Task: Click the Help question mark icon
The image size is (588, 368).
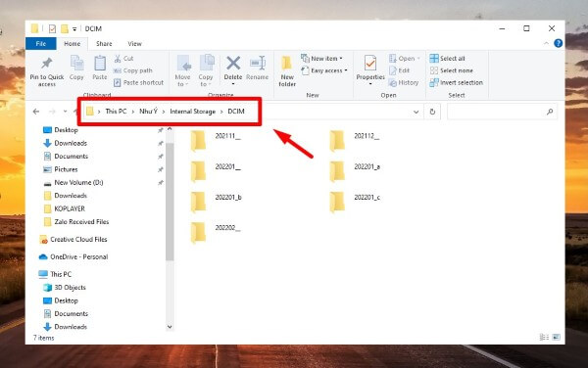Action: click(x=558, y=43)
